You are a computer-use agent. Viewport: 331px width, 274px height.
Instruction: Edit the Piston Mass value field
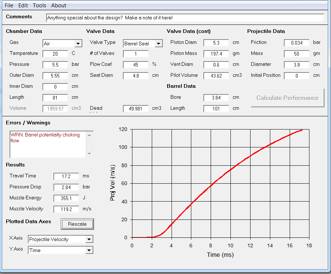[x=216, y=54]
